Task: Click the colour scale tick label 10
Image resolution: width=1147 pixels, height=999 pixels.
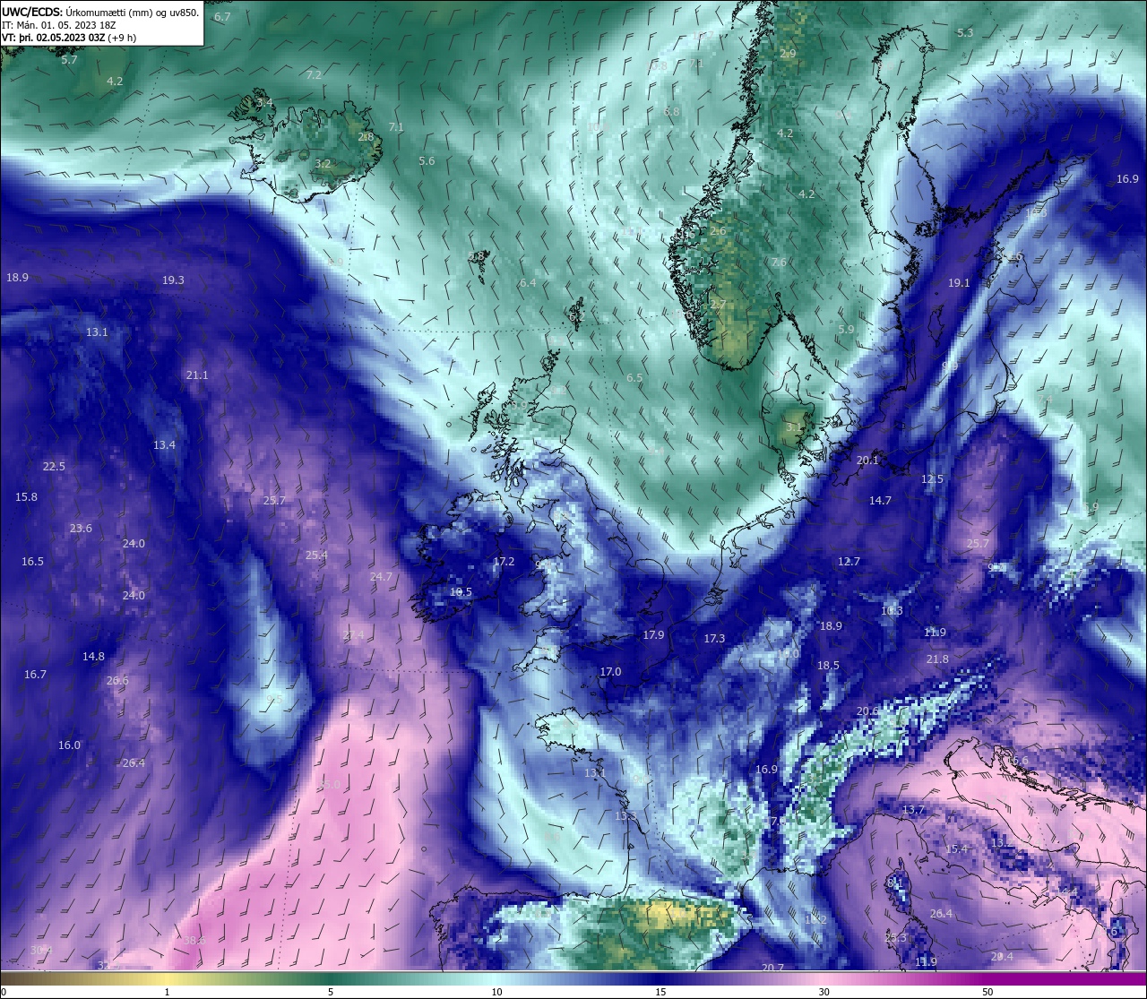Action: pos(496,992)
